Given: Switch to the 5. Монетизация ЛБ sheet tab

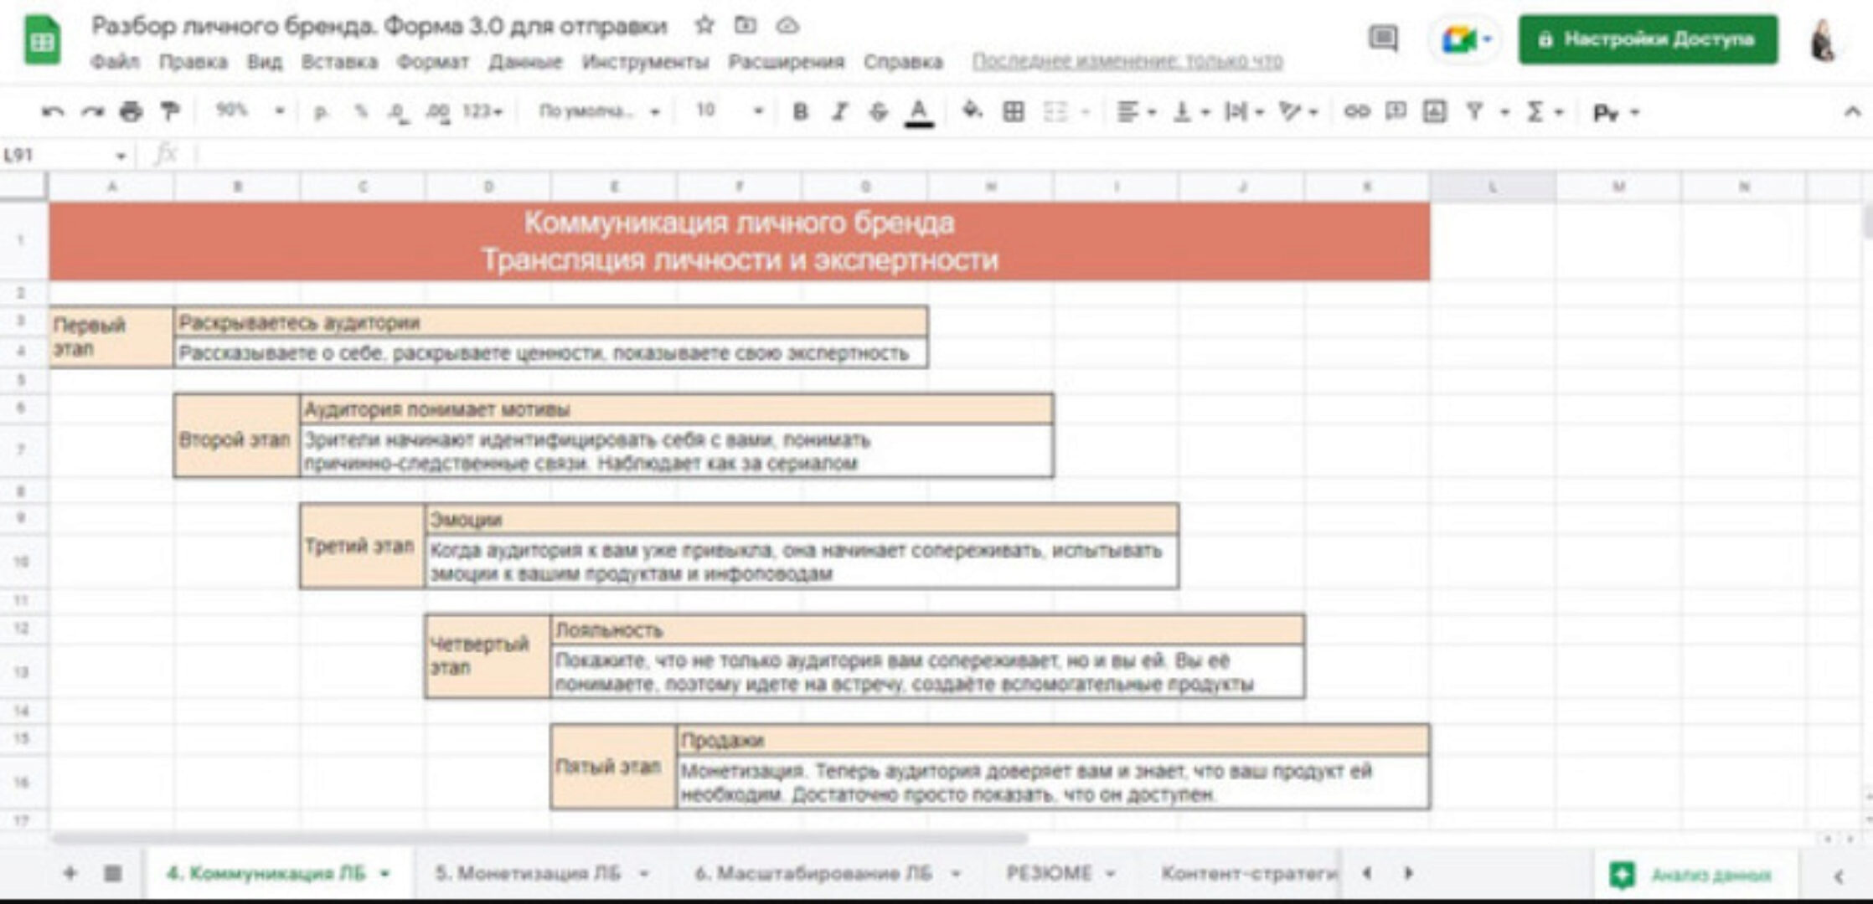Looking at the screenshot, I should [x=528, y=873].
